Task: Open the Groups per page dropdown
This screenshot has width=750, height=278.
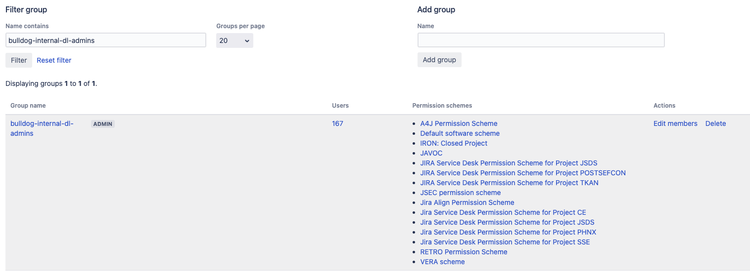Action: [234, 40]
